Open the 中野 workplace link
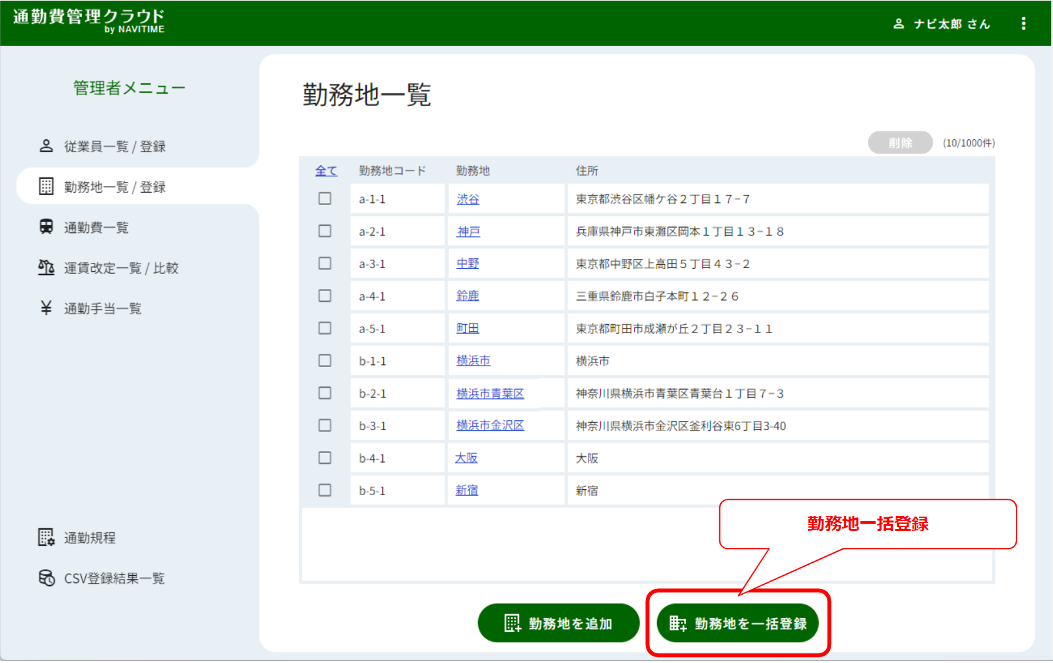This screenshot has height=663, width=1053. click(x=468, y=264)
